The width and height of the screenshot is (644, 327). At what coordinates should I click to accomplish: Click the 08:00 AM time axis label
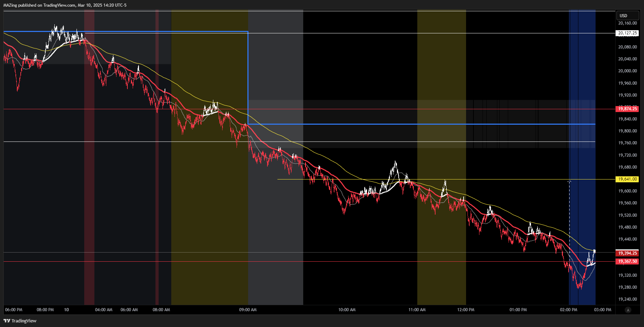tap(161, 310)
